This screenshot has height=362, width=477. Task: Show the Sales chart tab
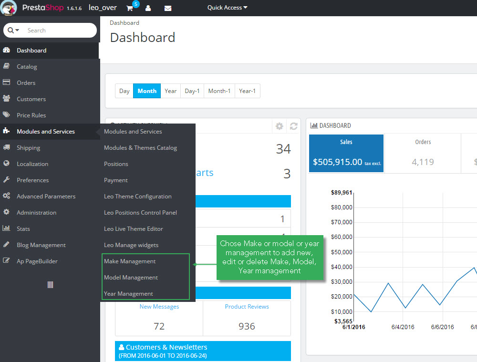346,153
